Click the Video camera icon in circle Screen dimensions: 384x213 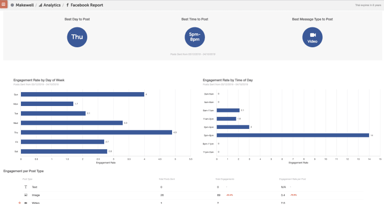point(313,35)
